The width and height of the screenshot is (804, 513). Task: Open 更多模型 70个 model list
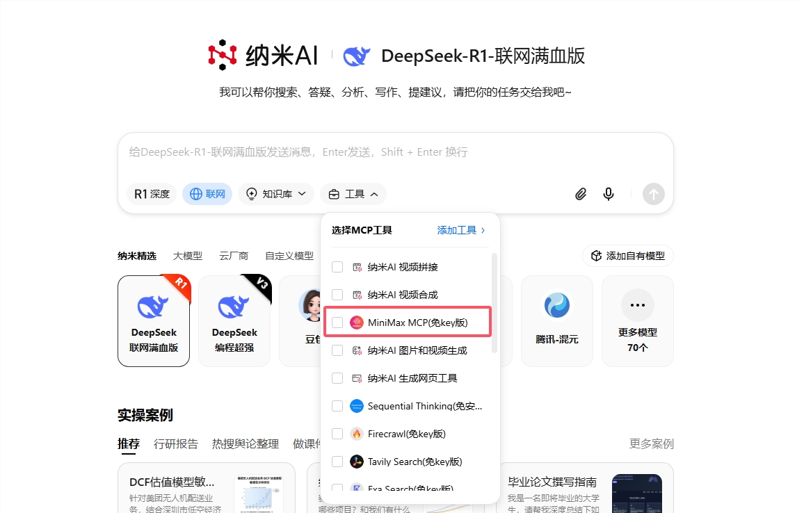click(x=637, y=320)
